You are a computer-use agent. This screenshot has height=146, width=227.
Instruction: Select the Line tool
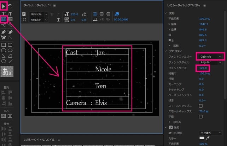10,60
